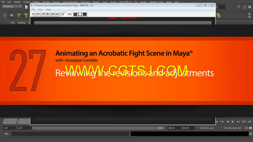
Task: Click the range slider bar
Action: [x=99, y=128]
